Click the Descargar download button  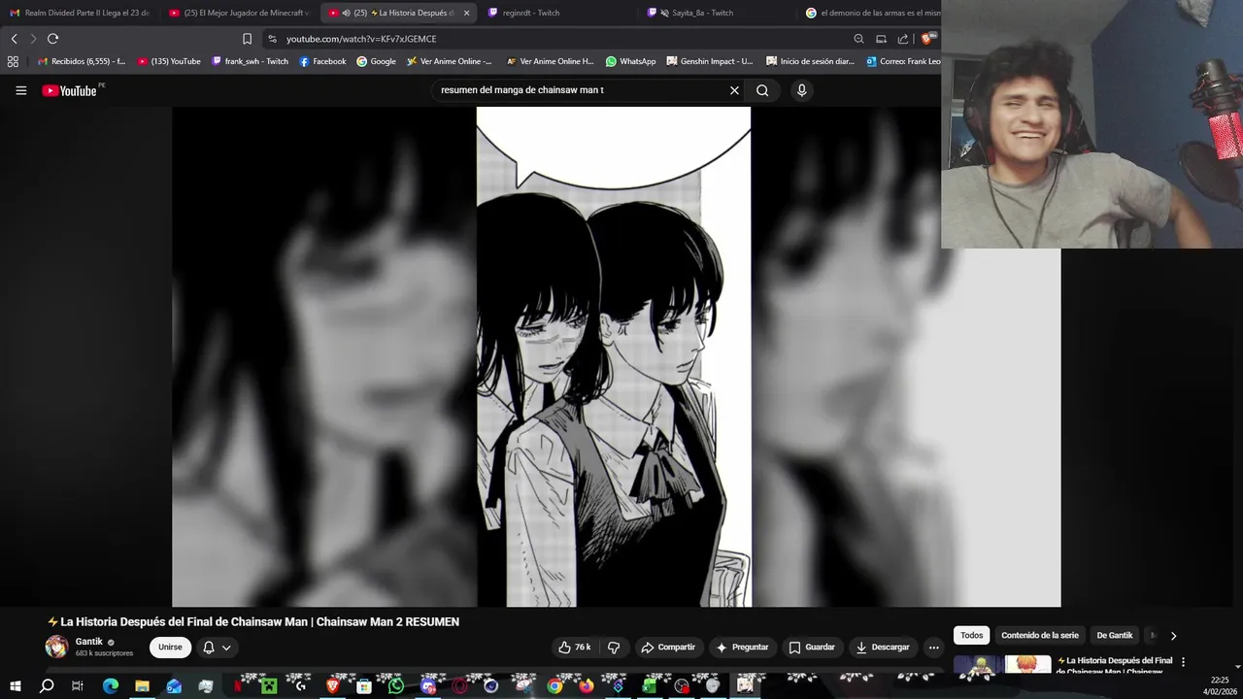coord(883,648)
